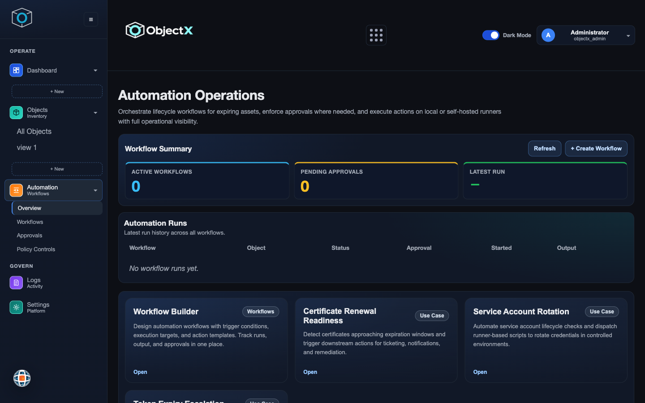Viewport: 645px width, 403px height.
Task: Click the Approval column header
Action: 419,248
